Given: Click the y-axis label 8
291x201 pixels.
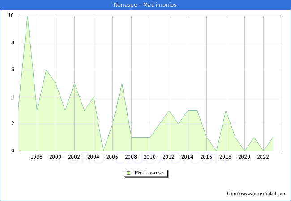Looking at the screenshot, I should pos(13,43).
